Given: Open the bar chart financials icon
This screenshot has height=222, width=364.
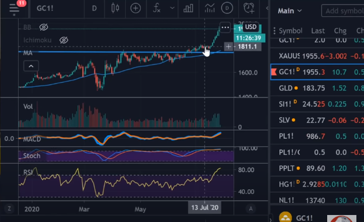Looking at the screenshot, I should click(188, 8).
